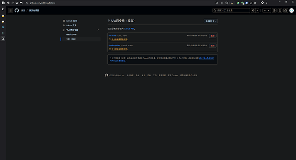Click the browser forward arrow
The height and width of the screenshot is (160, 296).
[12, 3]
